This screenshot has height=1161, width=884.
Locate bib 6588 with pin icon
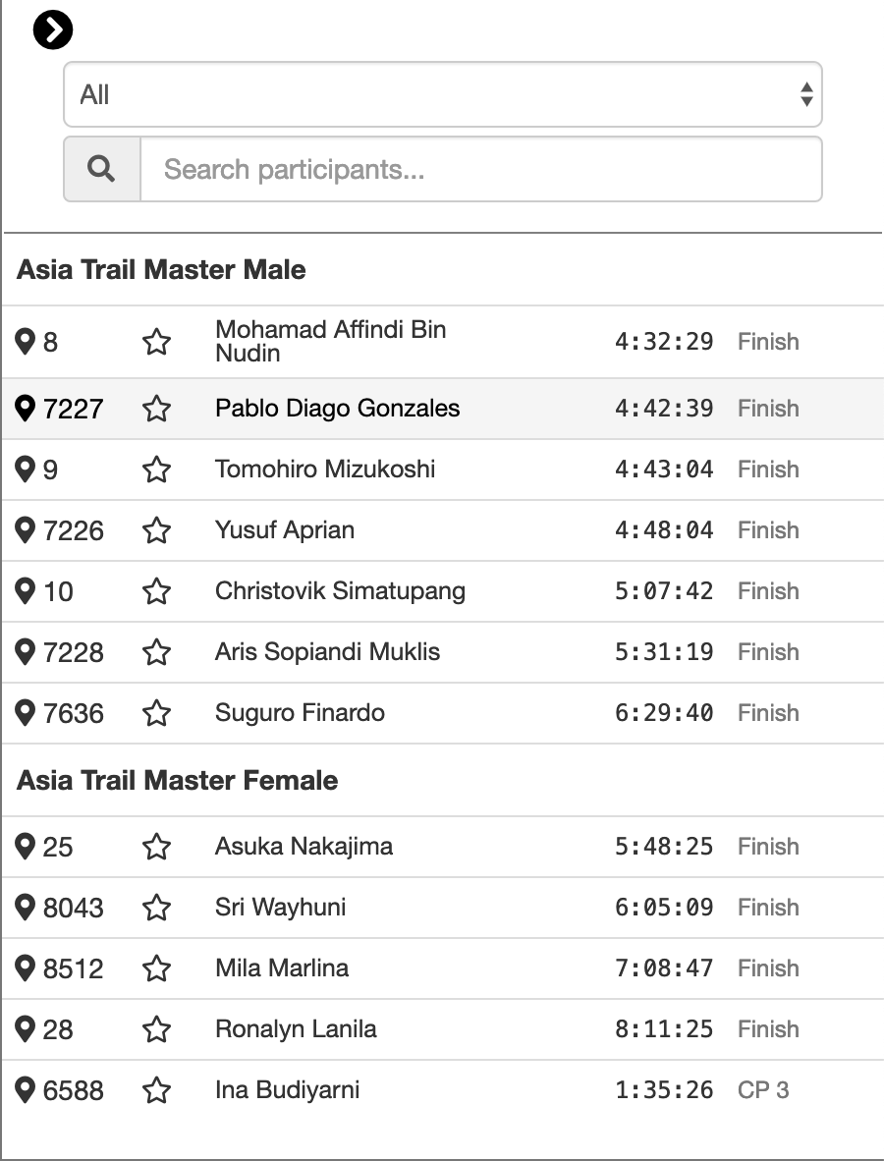(x=26, y=1090)
